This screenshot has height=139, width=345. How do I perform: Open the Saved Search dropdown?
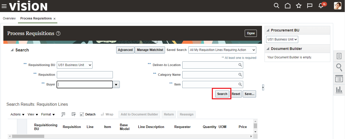[x=222, y=50]
